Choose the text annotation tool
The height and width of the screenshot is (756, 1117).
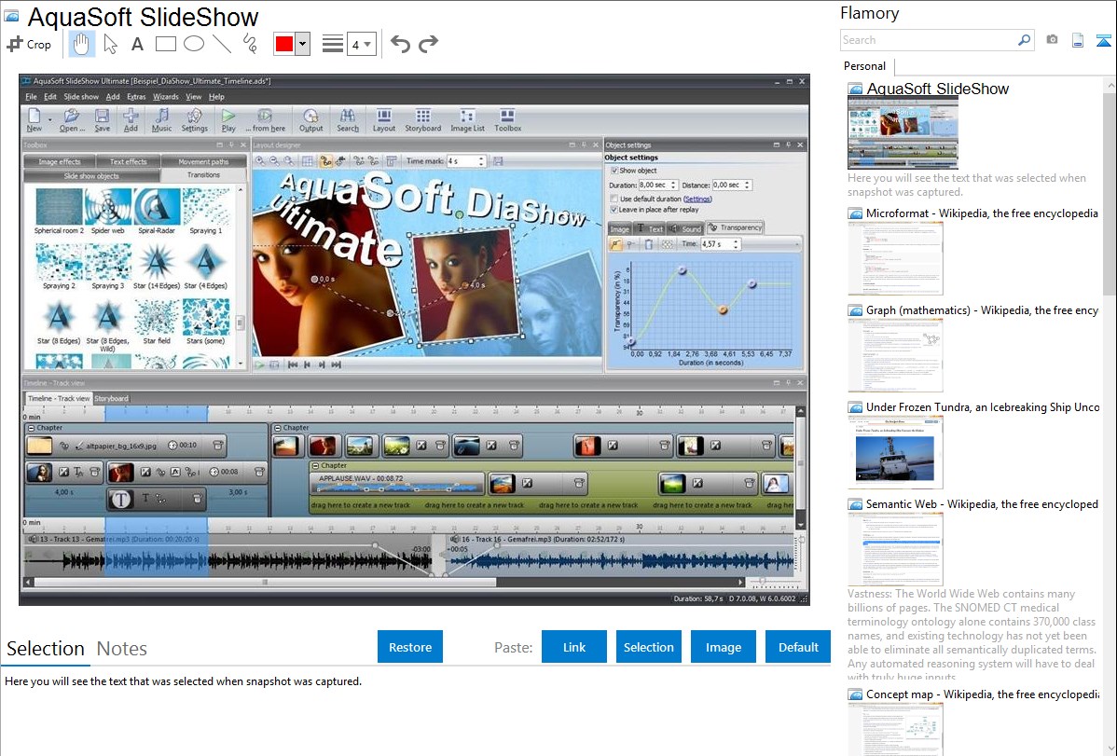pyautogui.click(x=137, y=44)
